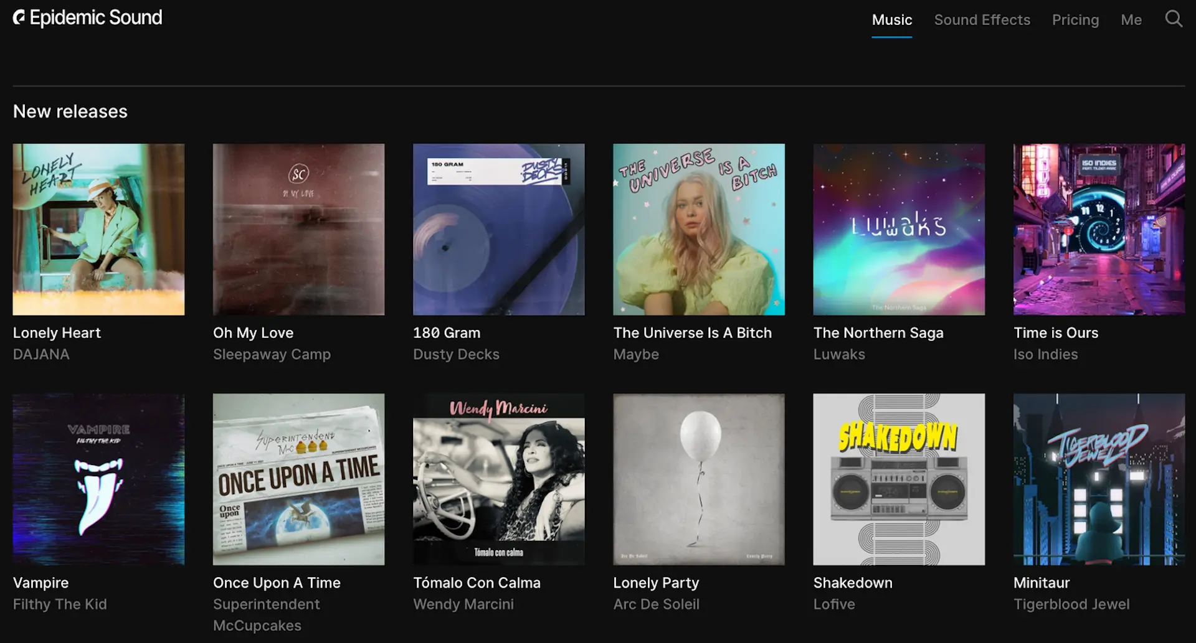This screenshot has width=1196, height=643.
Task: Switch to the Music tab
Action: (x=892, y=20)
